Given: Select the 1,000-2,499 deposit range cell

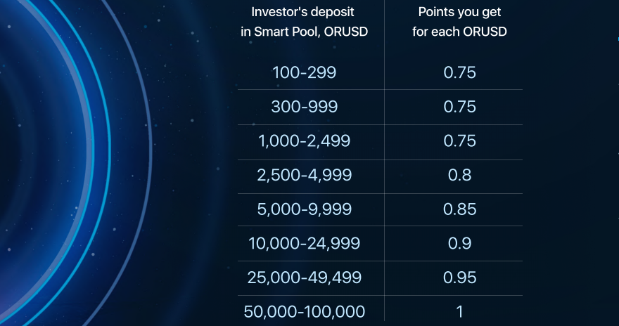Looking at the screenshot, I should (x=304, y=141).
